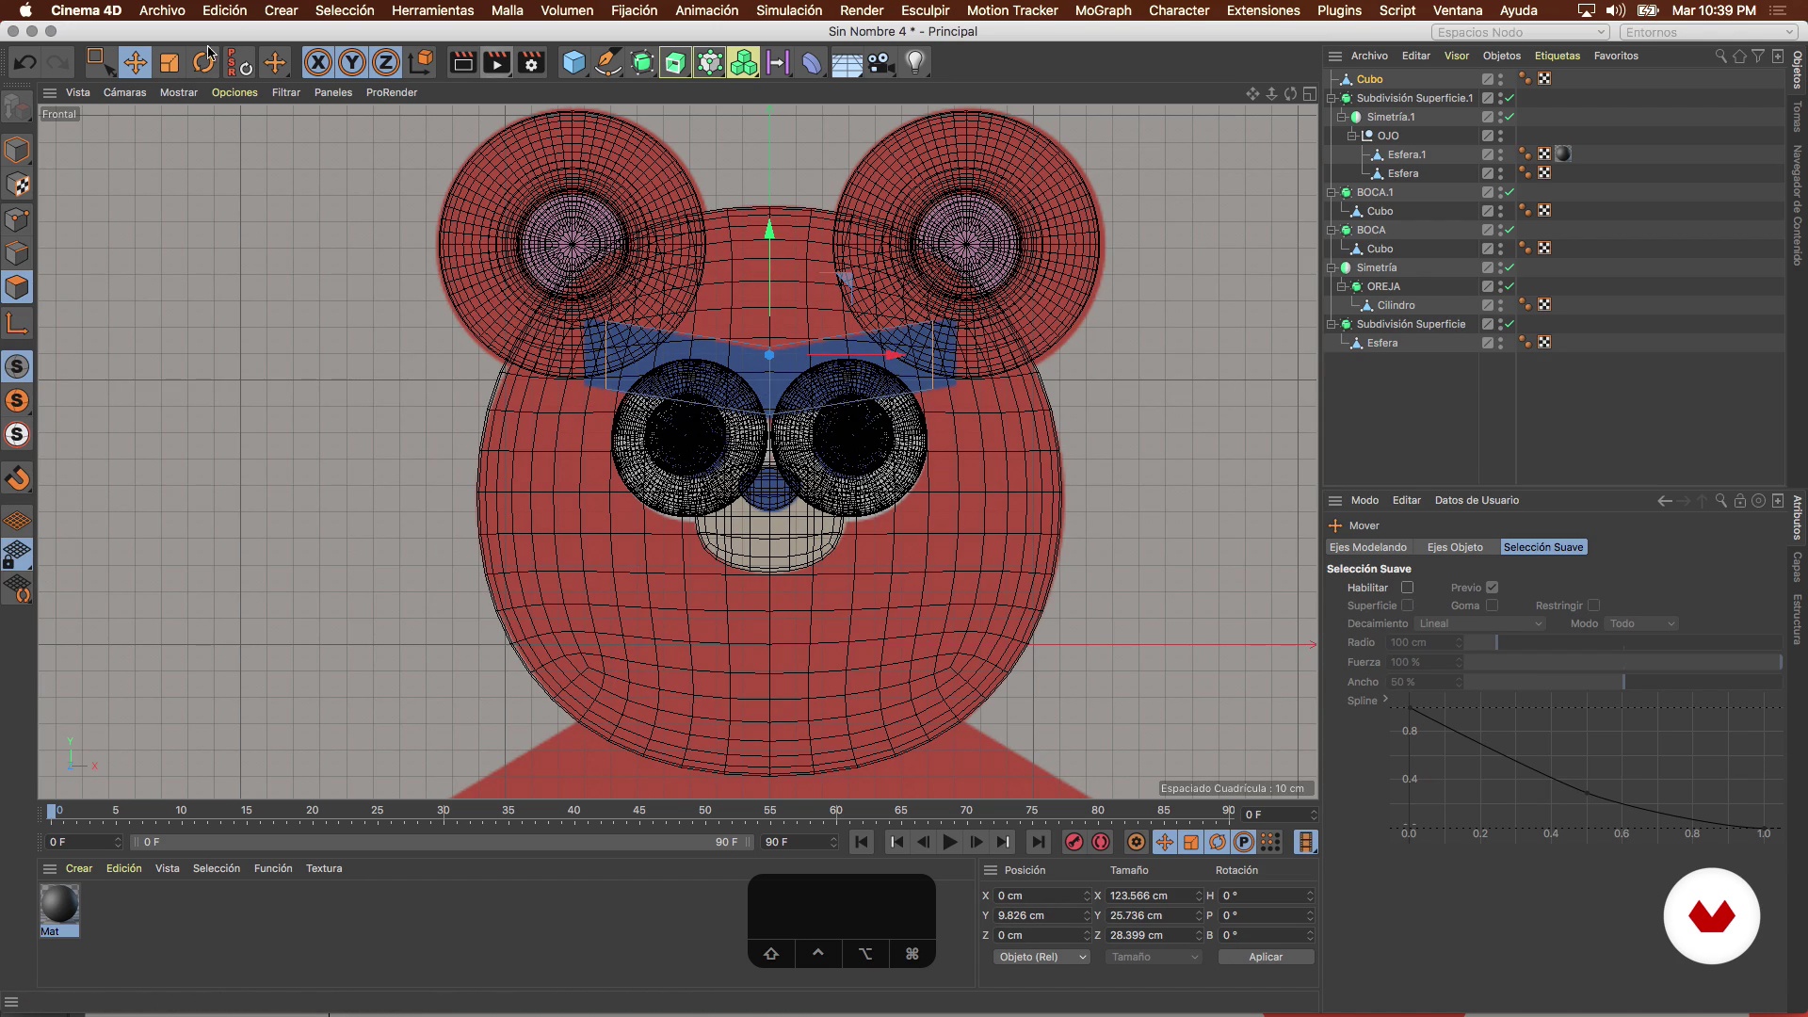Click the Aplicar button

pyautogui.click(x=1266, y=957)
